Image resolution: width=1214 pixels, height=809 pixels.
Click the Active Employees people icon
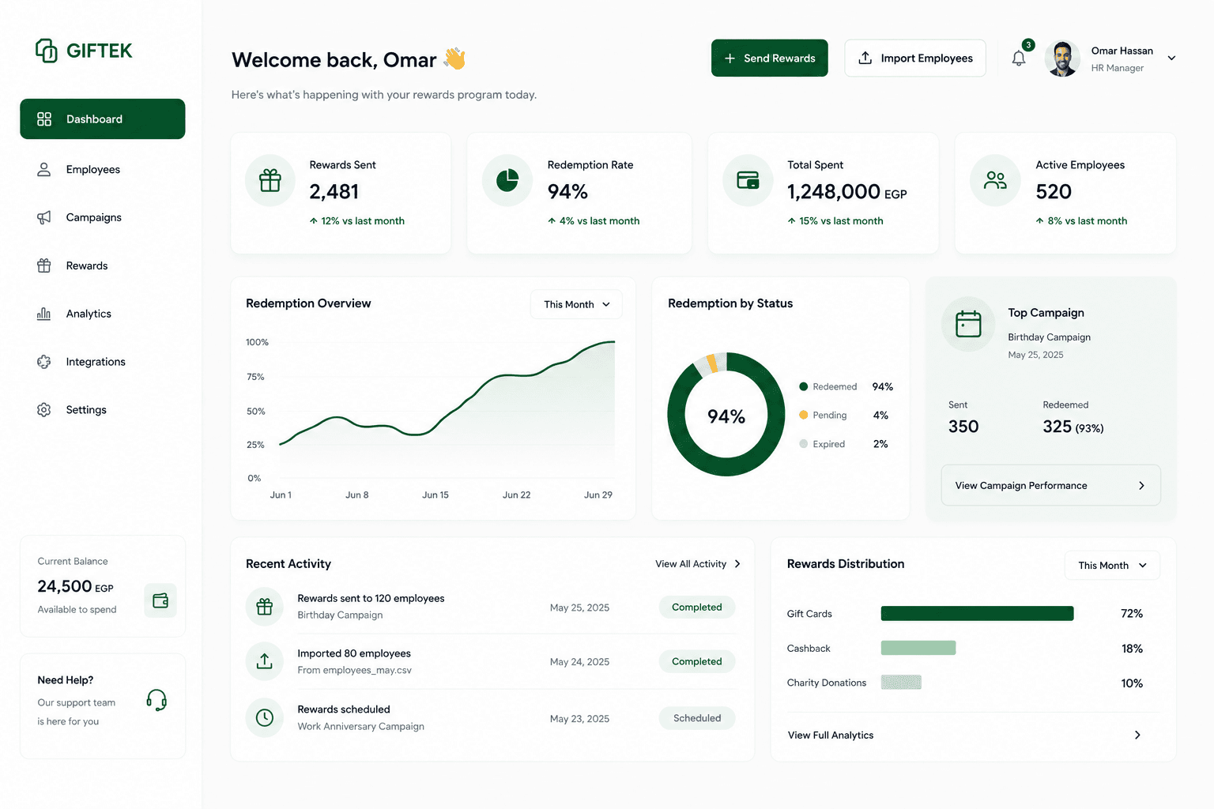click(x=996, y=180)
